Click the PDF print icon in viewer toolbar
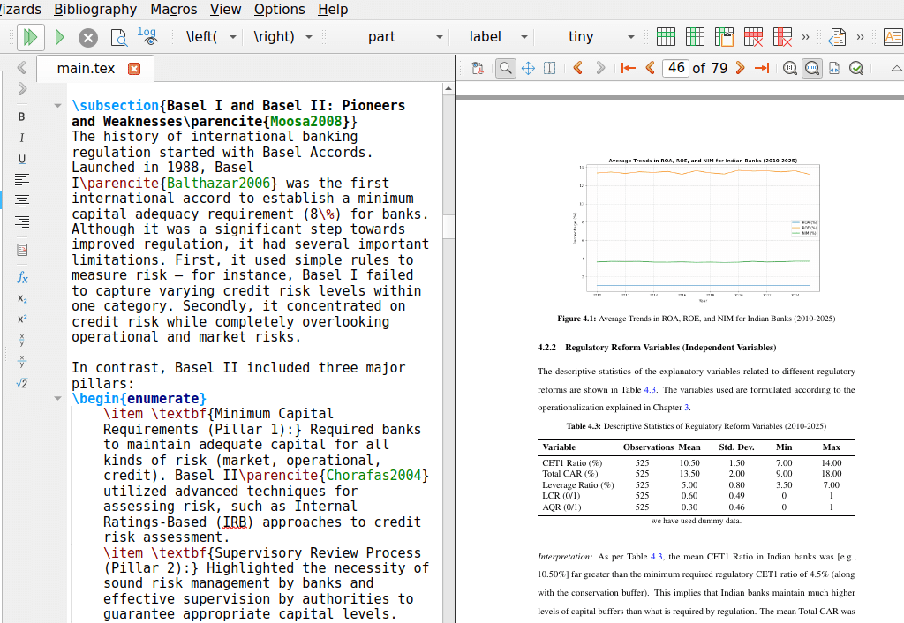Screen dimensions: 904x623 pos(477,68)
